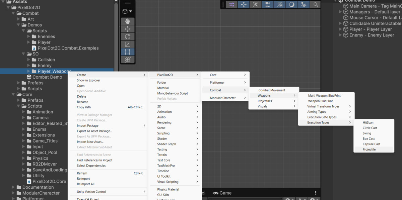Toggle the move-arrows overlay button in top toolbar

(244, 4)
